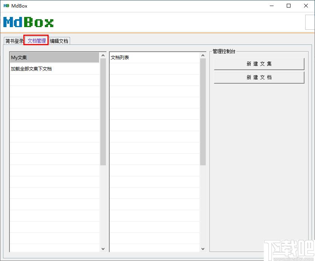315x261 pixels.
Task: Click the 新建文集 button
Action: click(259, 64)
